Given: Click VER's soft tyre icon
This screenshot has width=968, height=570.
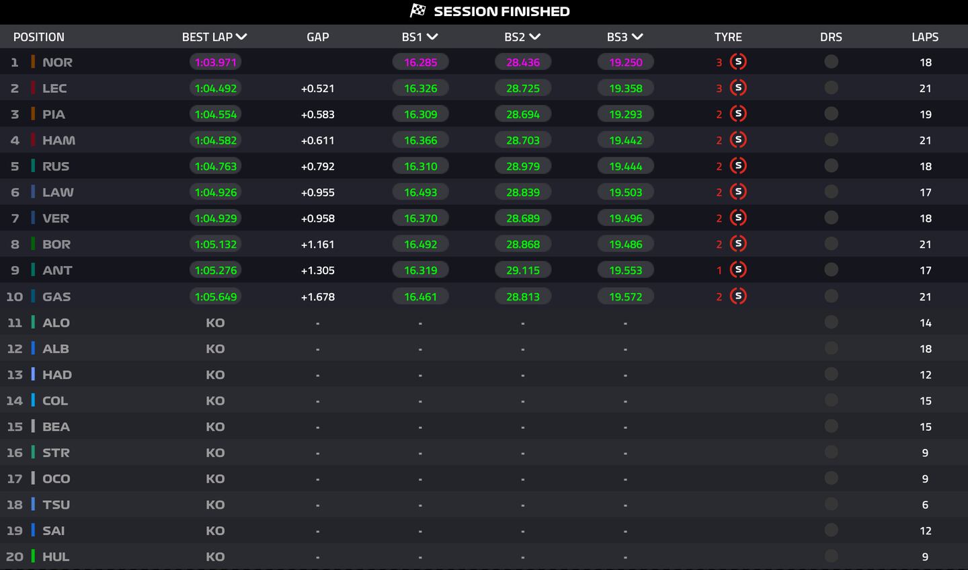Looking at the screenshot, I should tap(737, 218).
